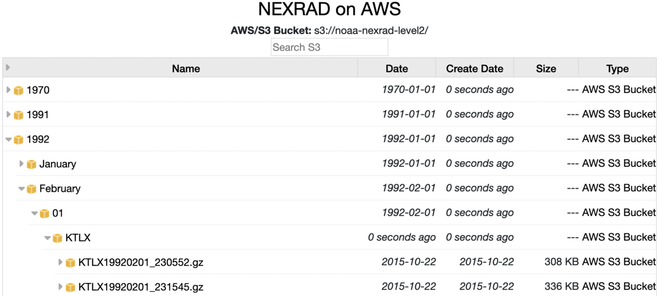This screenshot has width=661, height=296.
Task: Click the January folder bucket icon
Action: coord(31,164)
